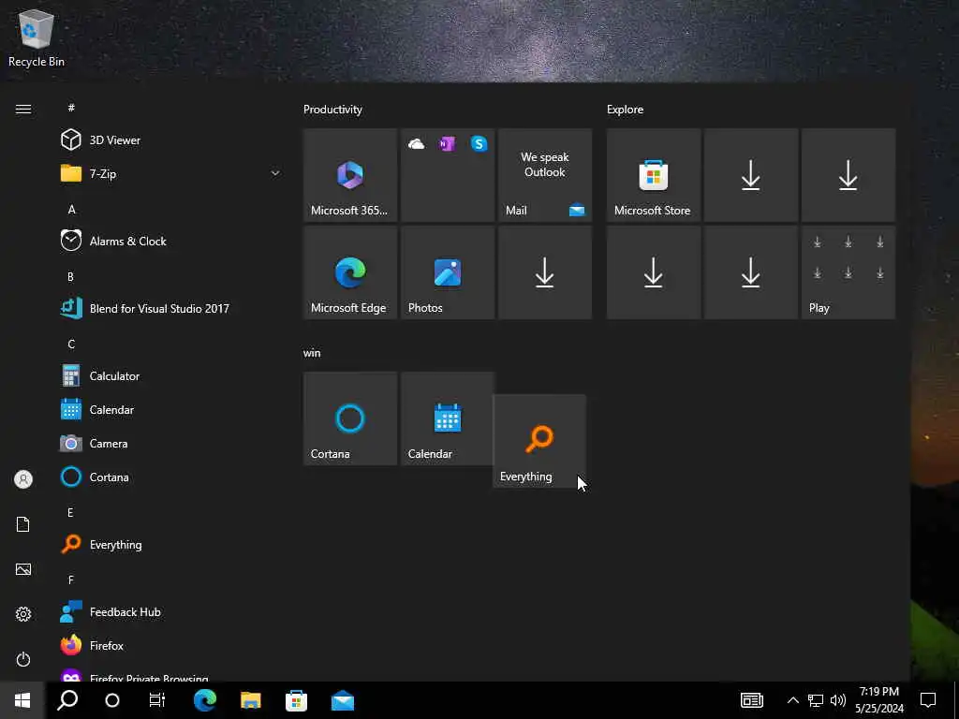Click the Productivity group header
The height and width of the screenshot is (719, 959).
point(332,110)
